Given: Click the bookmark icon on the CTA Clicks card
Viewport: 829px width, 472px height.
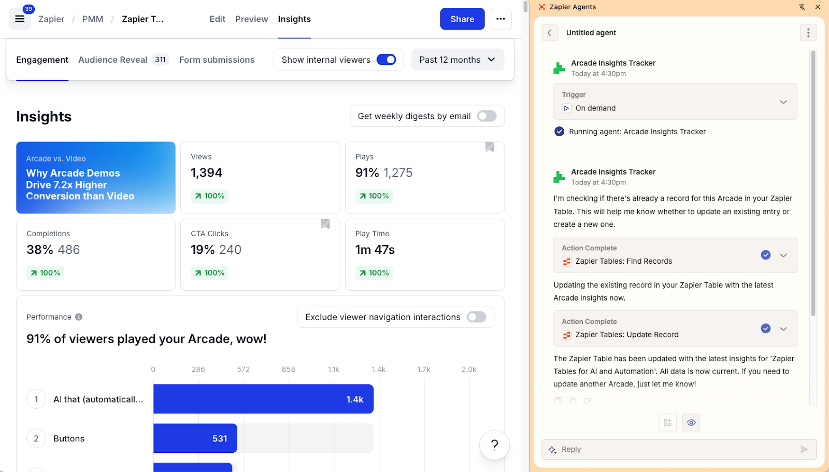Looking at the screenshot, I should click(x=325, y=224).
